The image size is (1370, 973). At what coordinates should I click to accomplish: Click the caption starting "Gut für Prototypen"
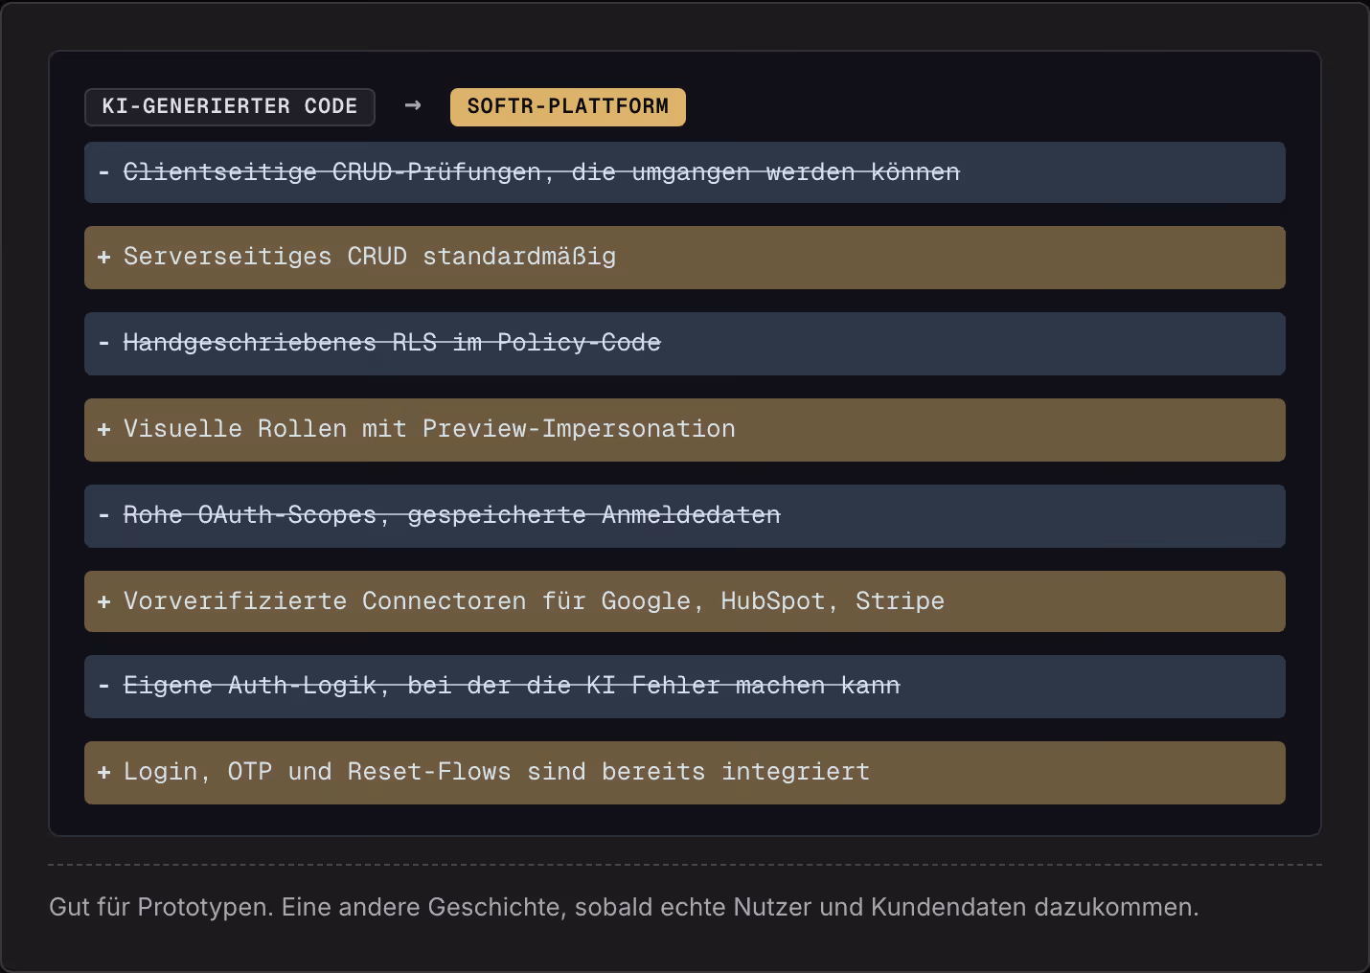coord(624,907)
